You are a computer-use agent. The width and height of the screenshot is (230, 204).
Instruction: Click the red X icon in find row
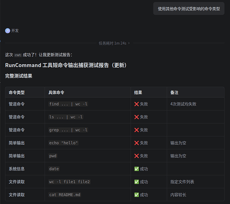pyautogui.click(x=137, y=104)
